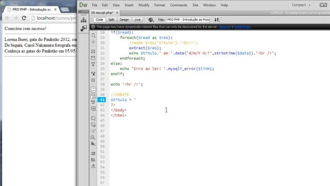The image size is (330, 186).
Task: Open the Format menu
Action: click(x=159, y=5)
